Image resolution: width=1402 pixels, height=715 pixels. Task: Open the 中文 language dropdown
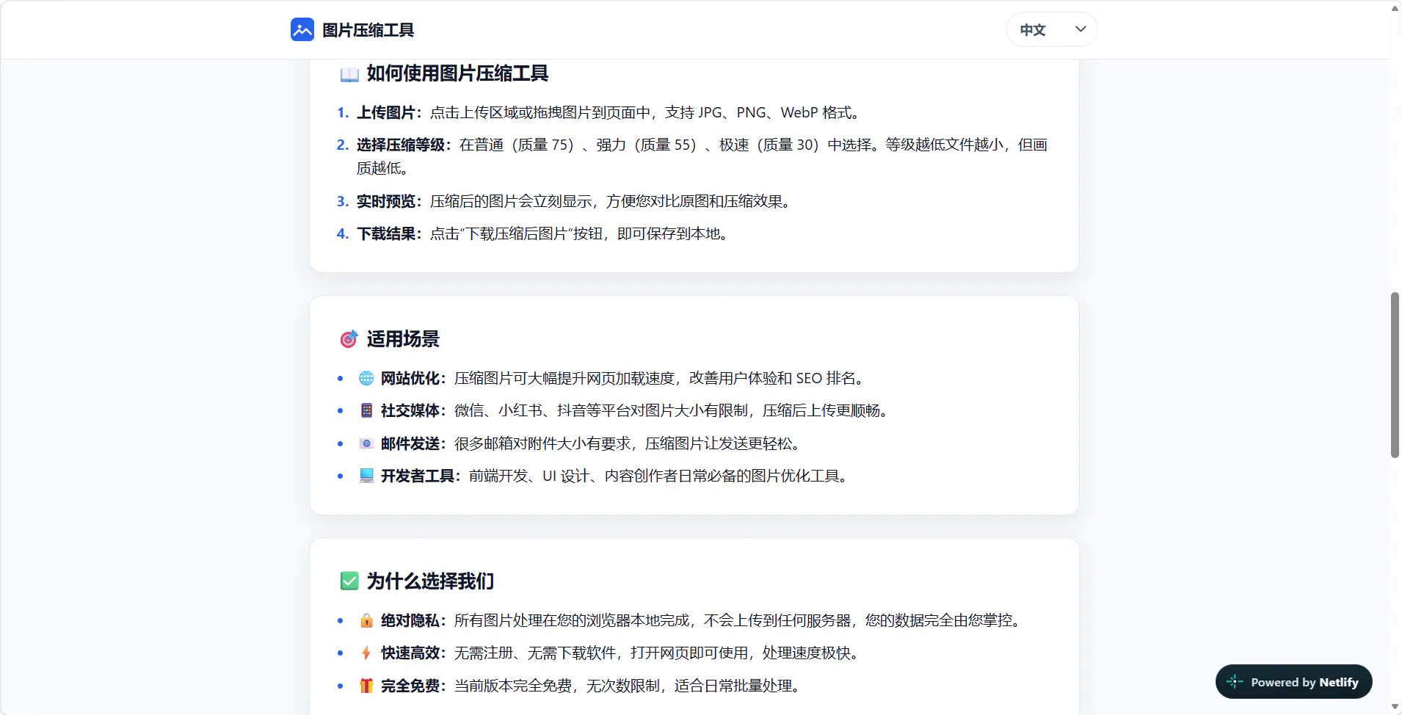tap(1052, 29)
